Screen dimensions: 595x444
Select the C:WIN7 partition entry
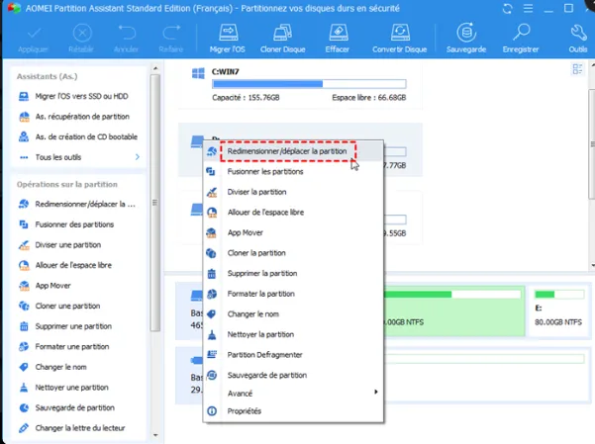[x=300, y=86]
